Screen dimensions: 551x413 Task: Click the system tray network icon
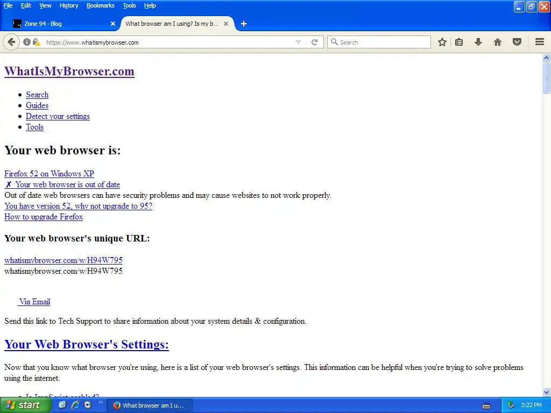click(511, 405)
